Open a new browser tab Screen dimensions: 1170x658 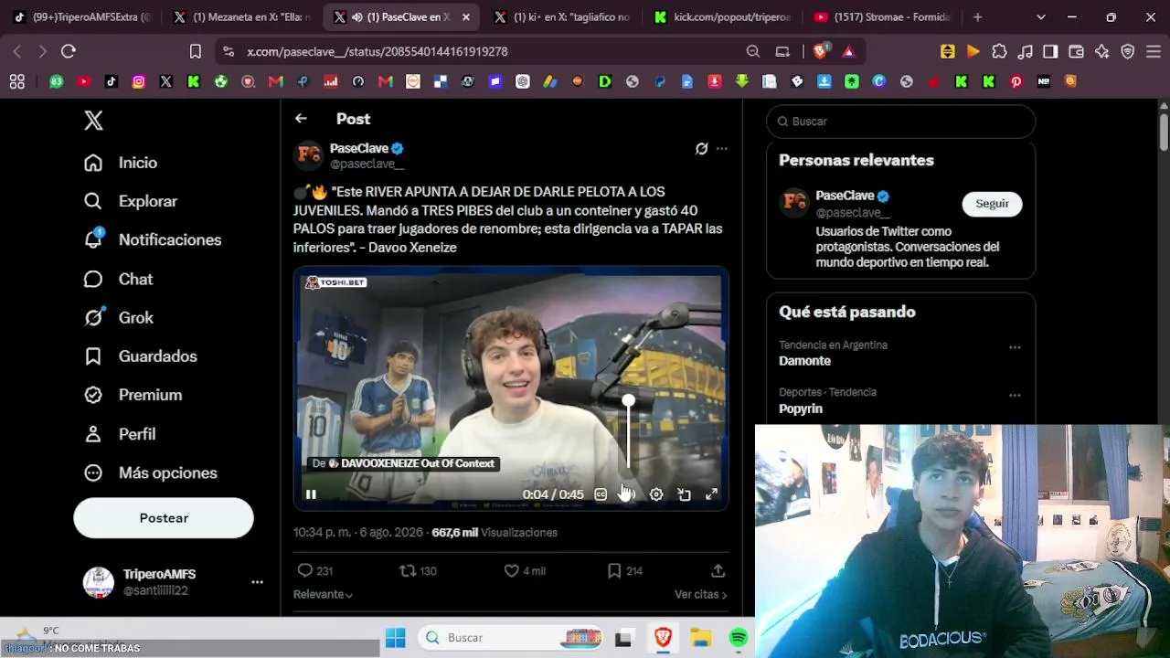(x=977, y=17)
